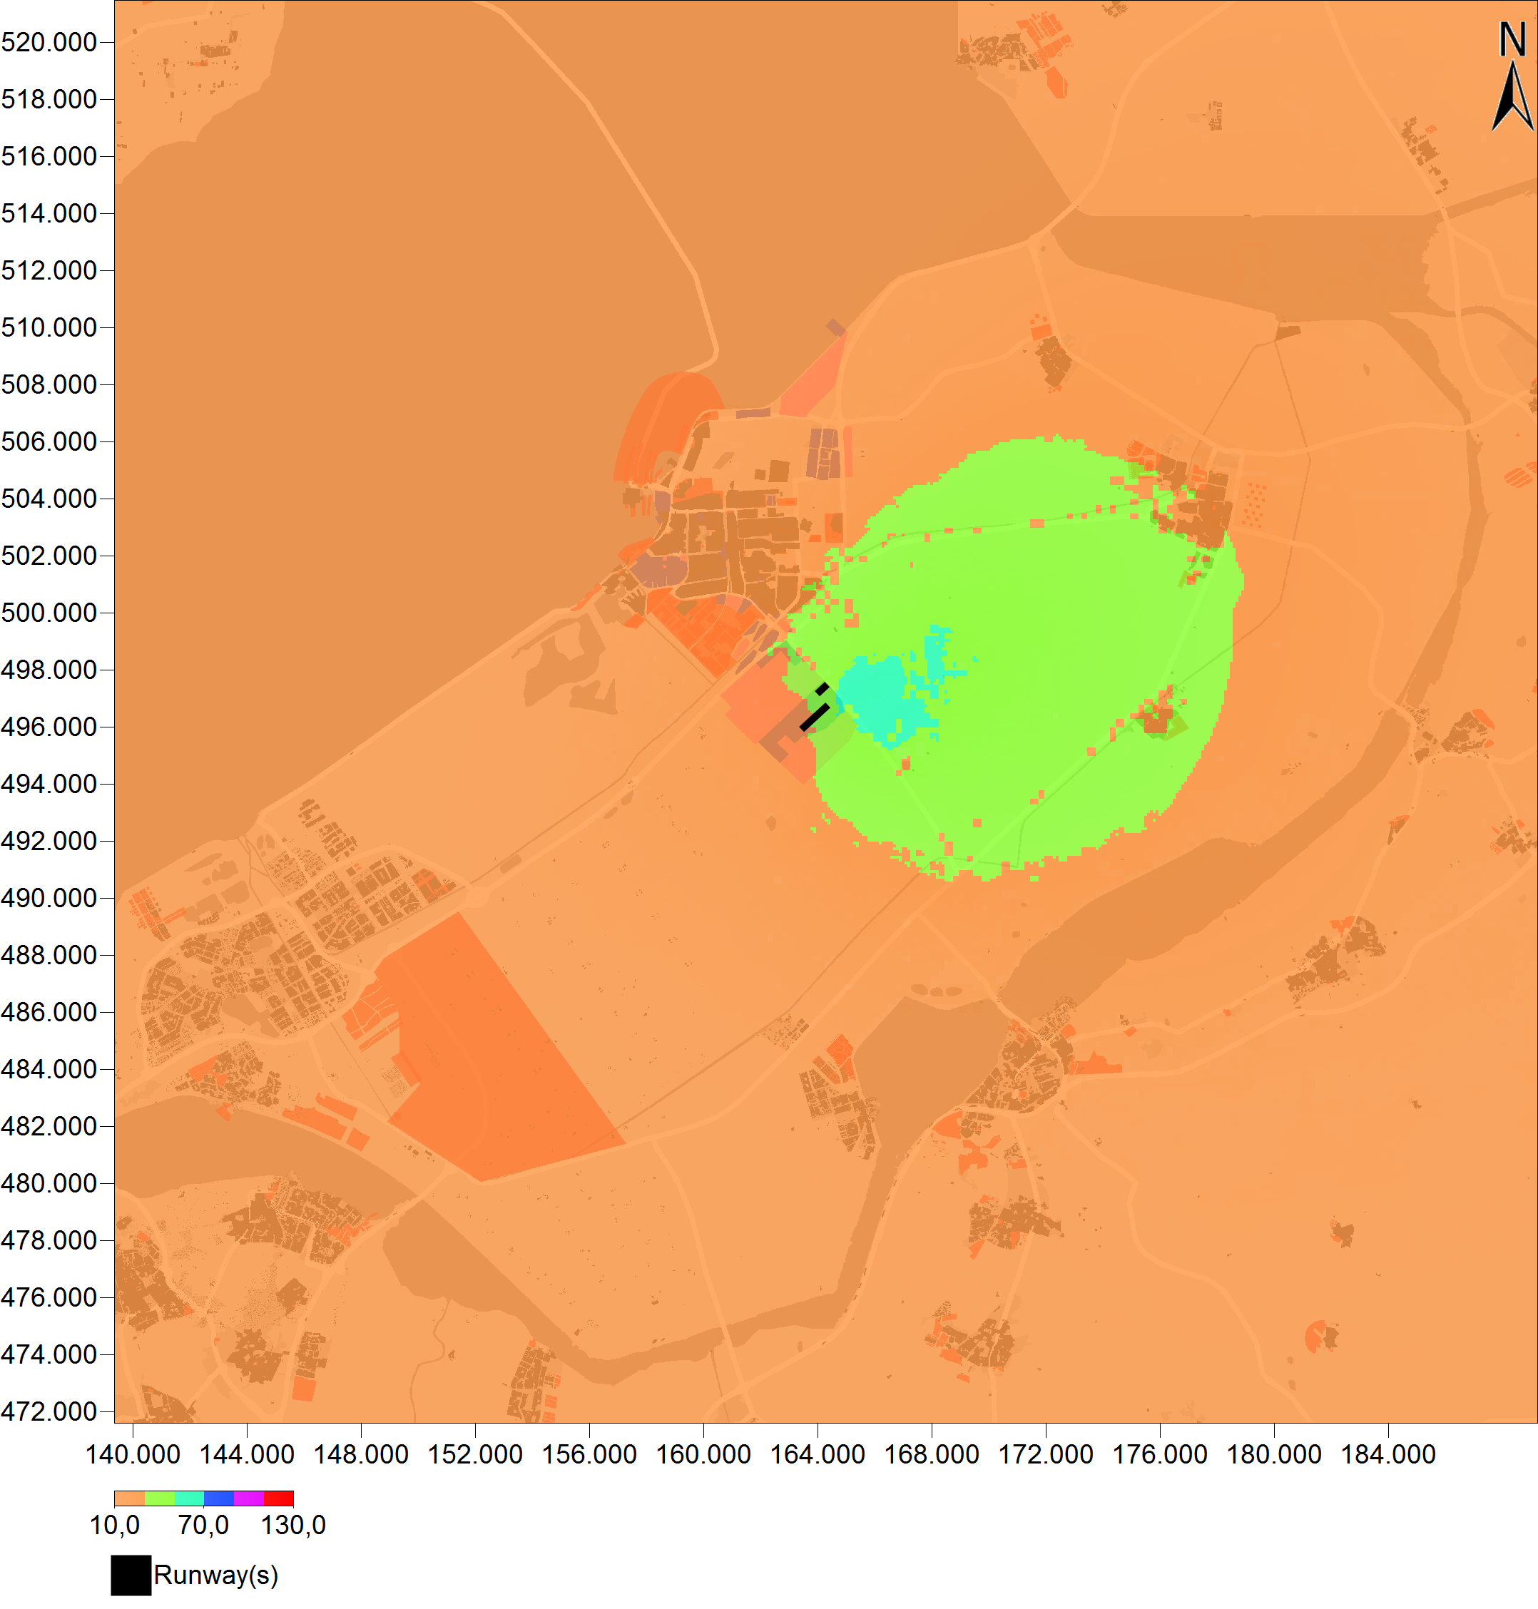Select the blue legend color swatch
The height and width of the screenshot is (1609, 1538).
coord(219,1498)
